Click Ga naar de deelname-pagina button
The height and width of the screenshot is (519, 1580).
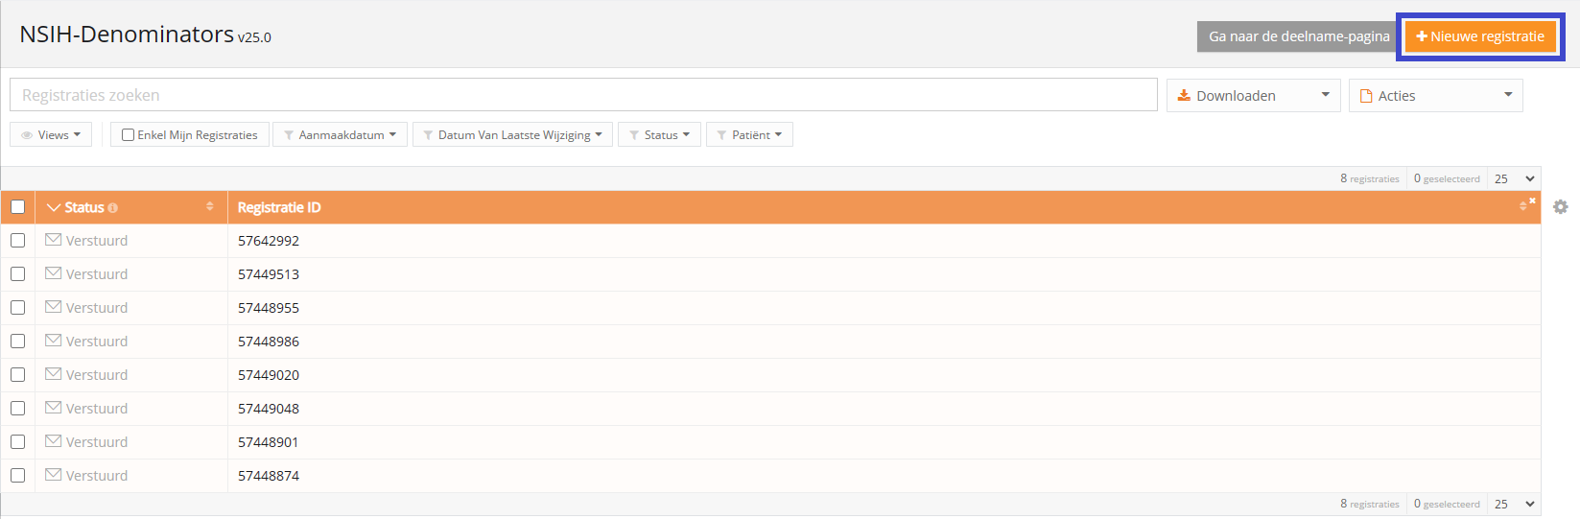click(1298, 36)
